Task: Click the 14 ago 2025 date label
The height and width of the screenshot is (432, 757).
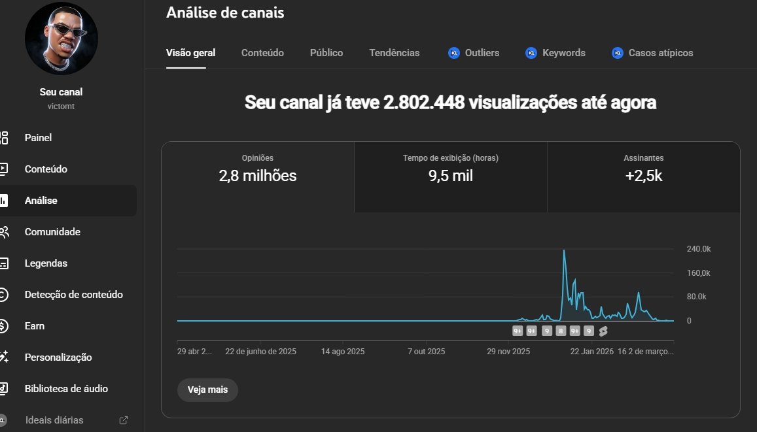Action: [x=343, y=352]
